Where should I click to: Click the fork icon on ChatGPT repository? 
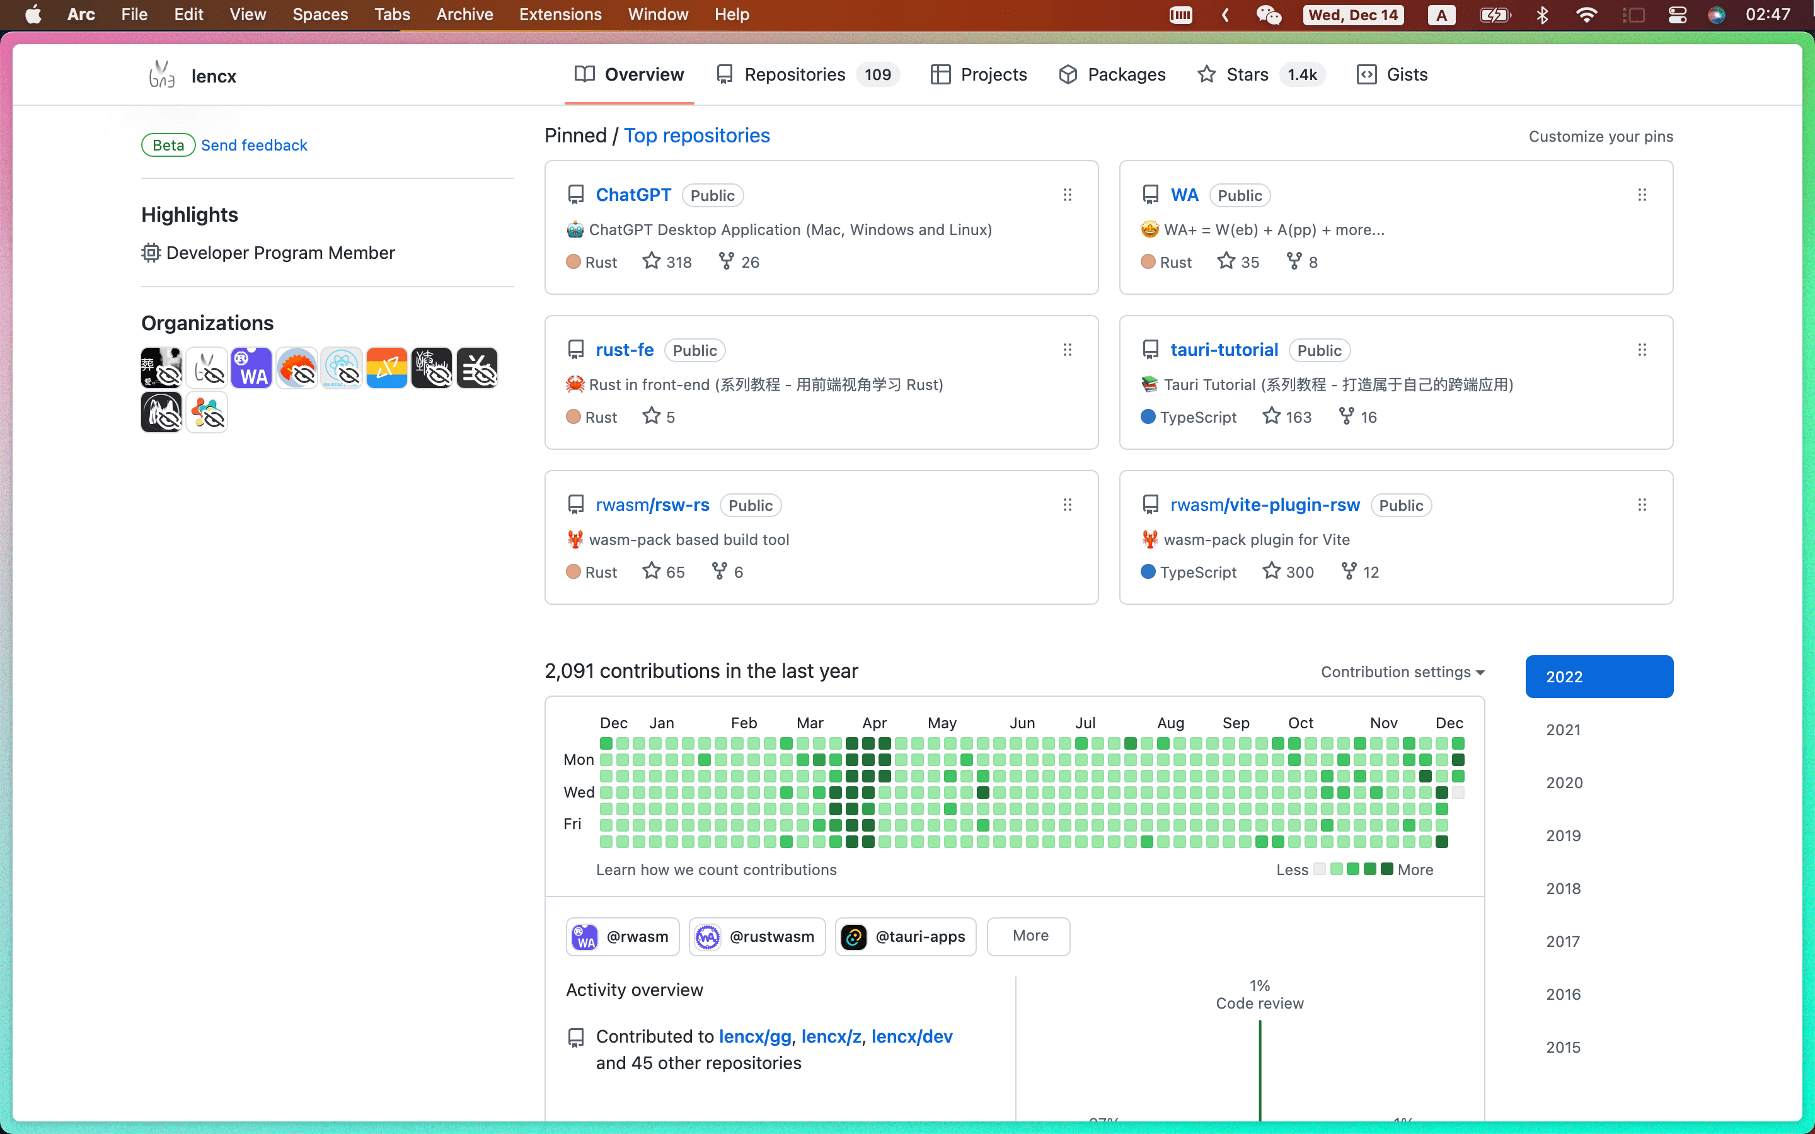tap(726, 261)
